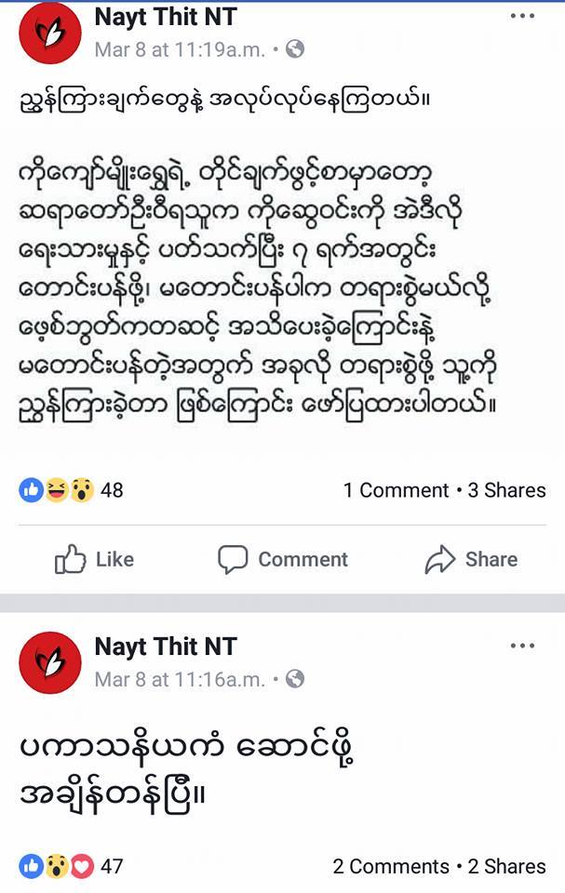Click the globe privacy icon on the second post
Image resolution: width=565 pixels, height=893 pixels.
295,679
